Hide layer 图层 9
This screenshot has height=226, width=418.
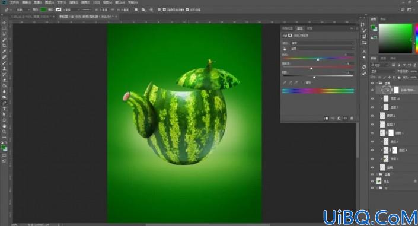(372, 107)
